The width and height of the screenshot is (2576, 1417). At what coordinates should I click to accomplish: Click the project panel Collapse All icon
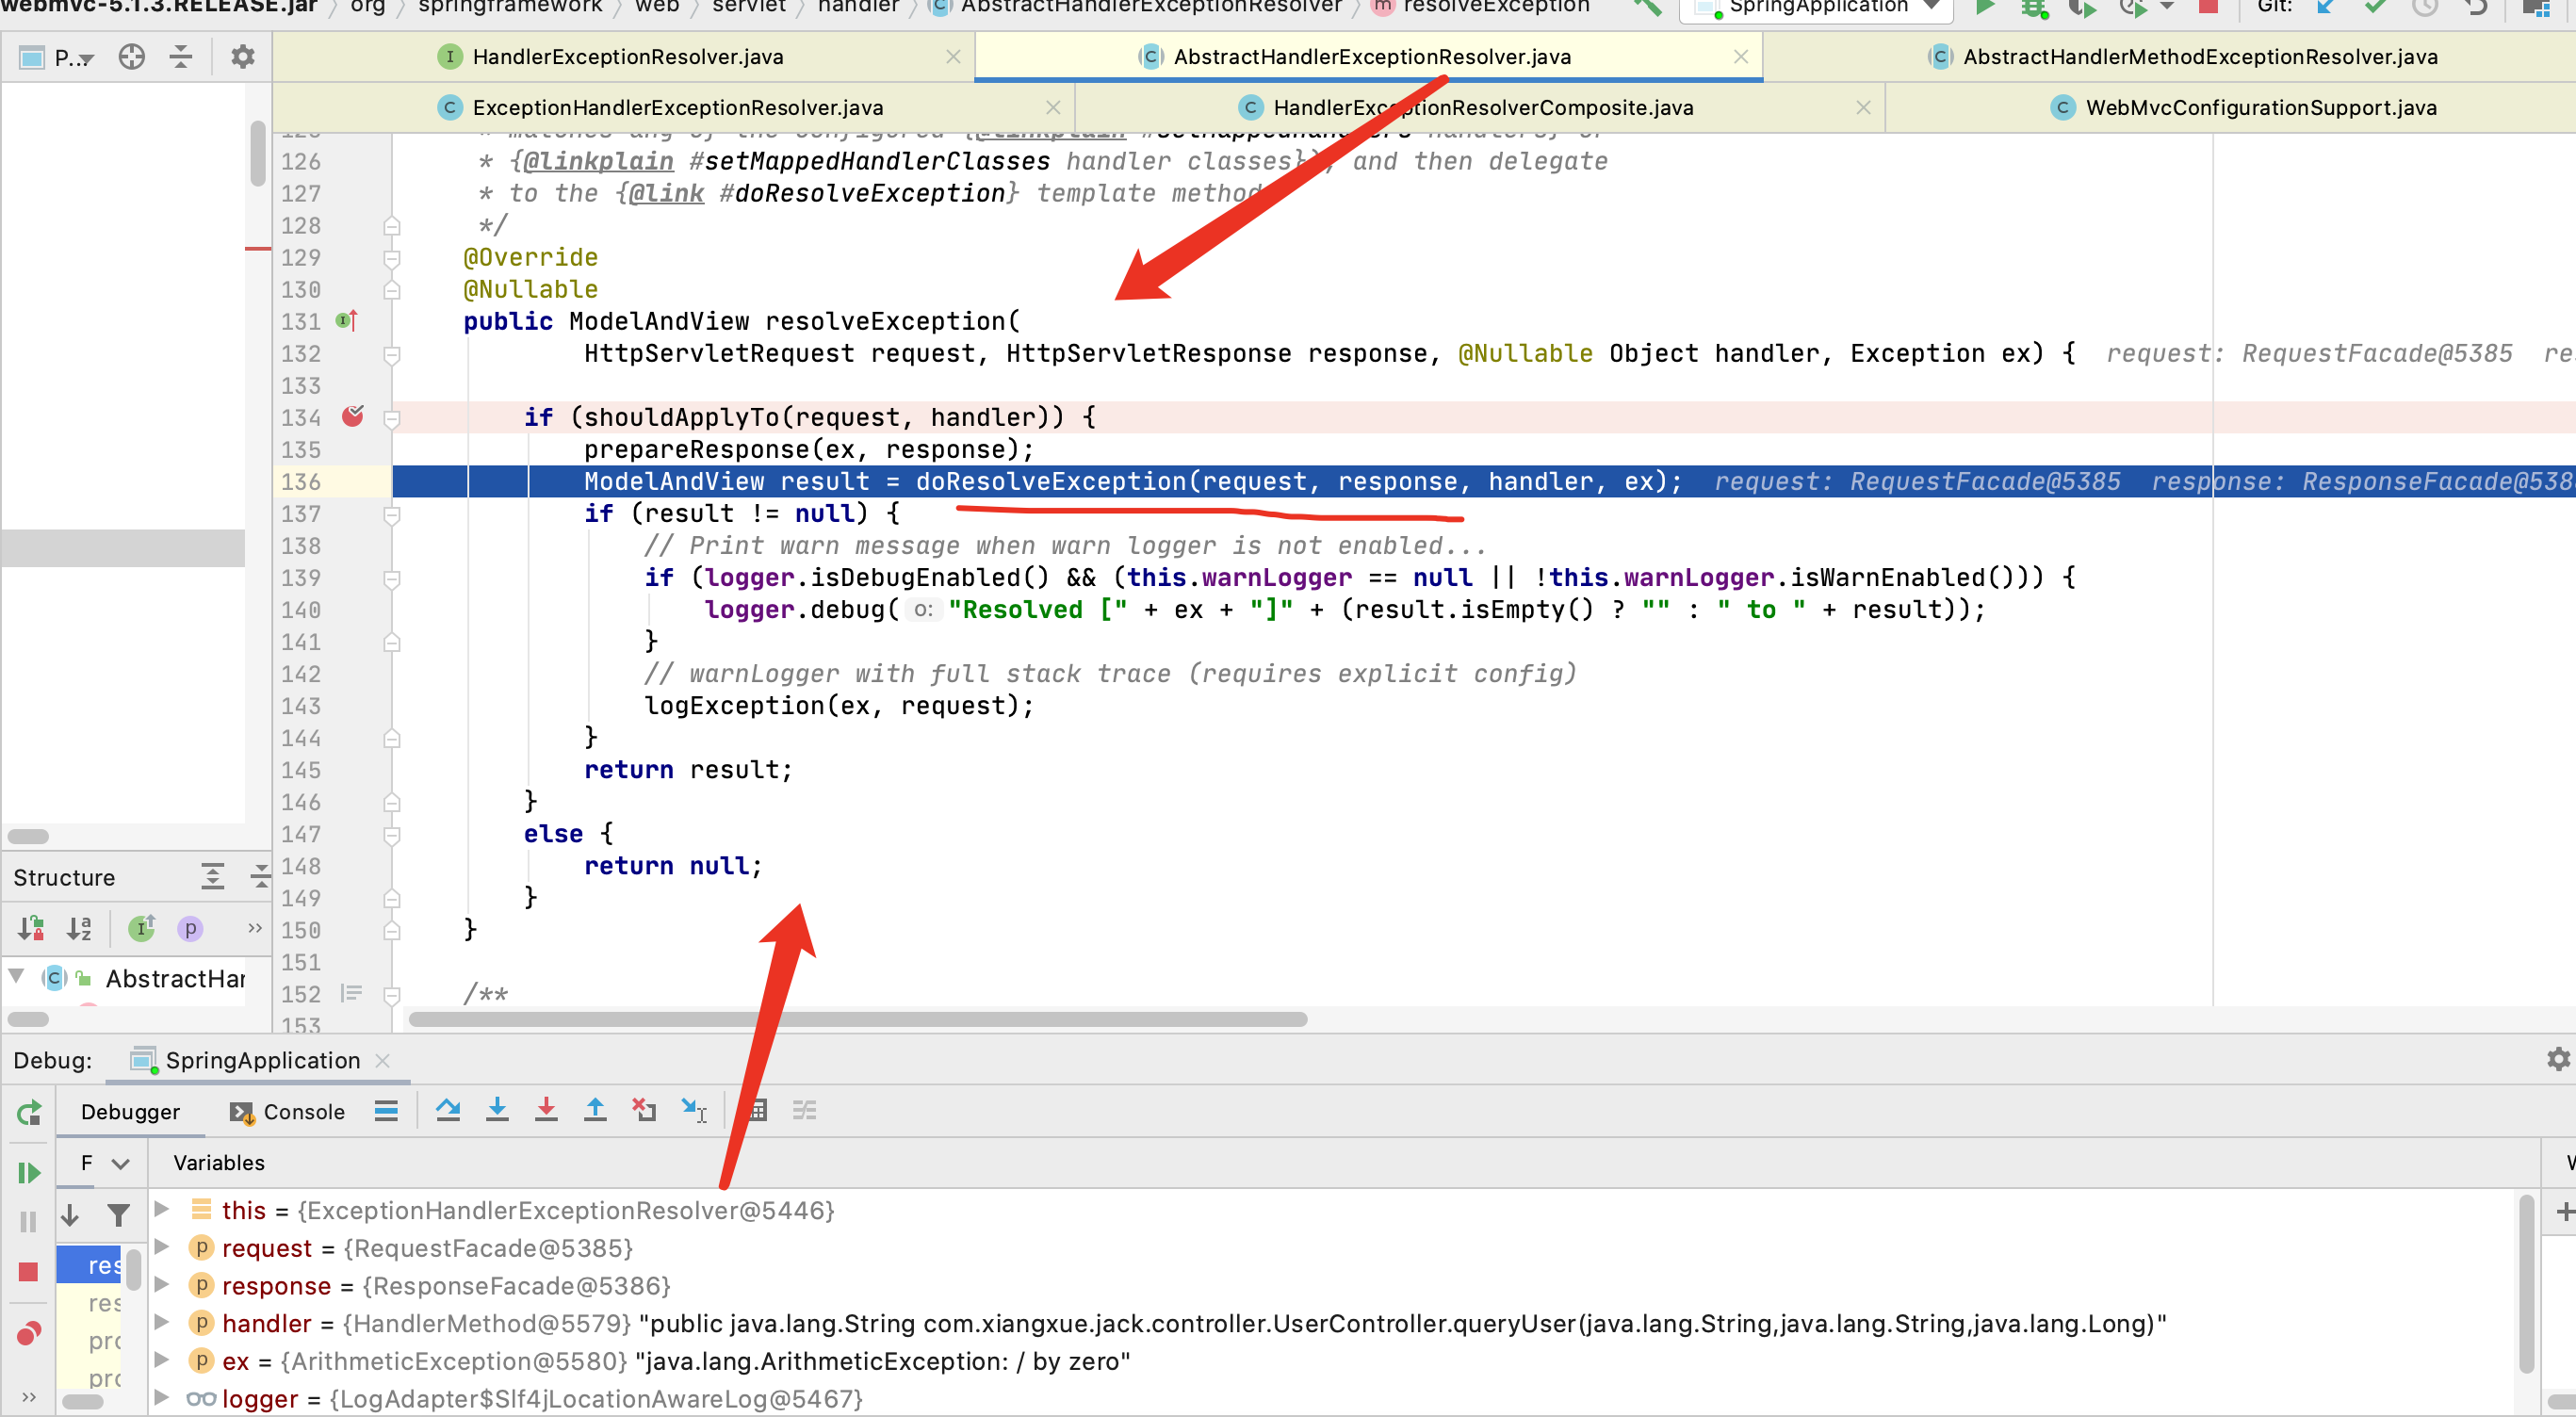tap(181, 57)
